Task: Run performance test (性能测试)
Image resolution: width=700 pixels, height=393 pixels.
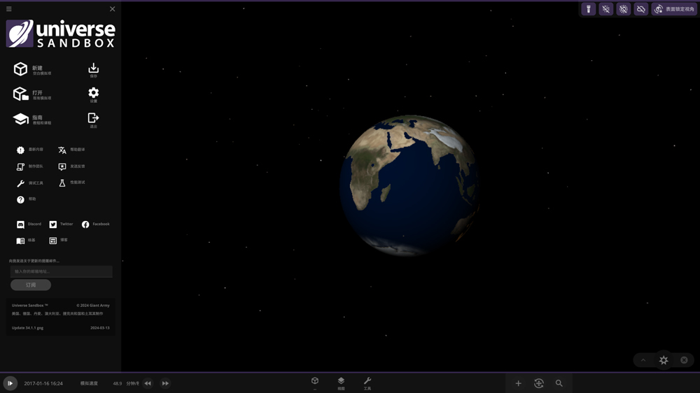Action: pos(71,183)
